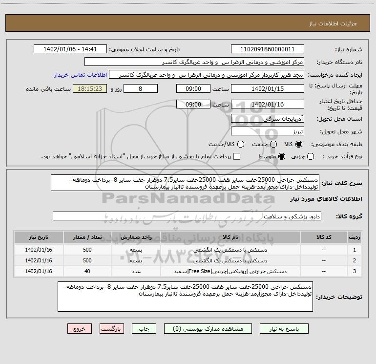Click the خروج exit button
376x364 pixels.
(x=80, y=329)
